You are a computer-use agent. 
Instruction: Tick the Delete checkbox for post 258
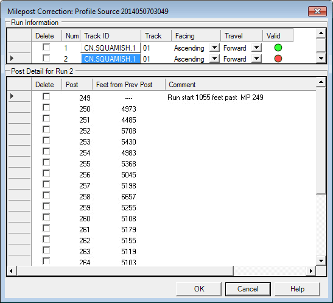[x=46, y=196]
